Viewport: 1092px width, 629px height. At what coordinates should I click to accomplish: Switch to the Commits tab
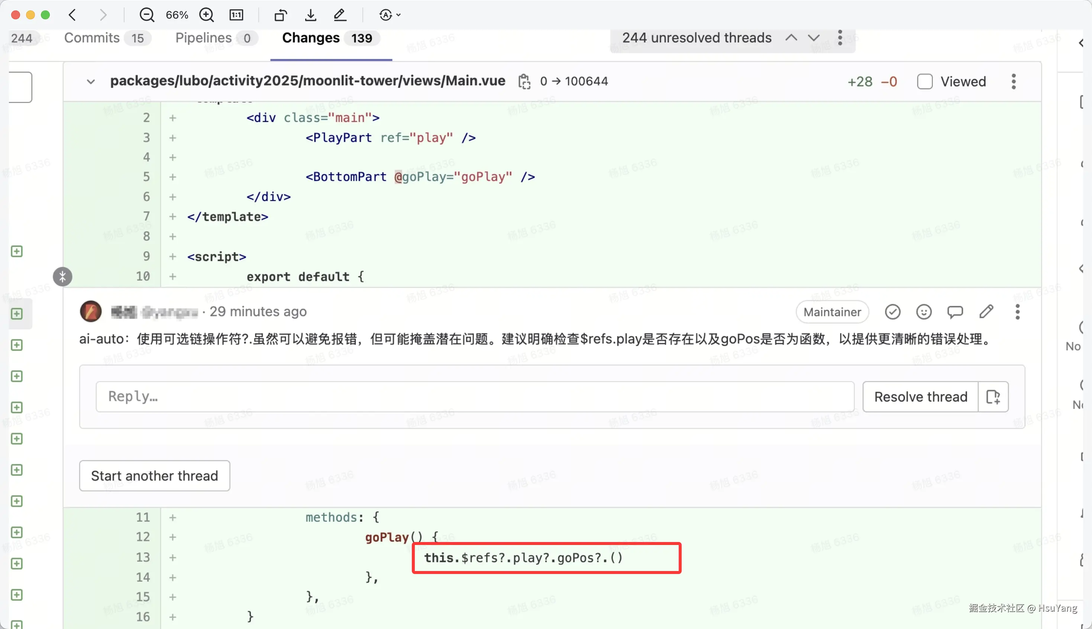[x=91, y=38]
